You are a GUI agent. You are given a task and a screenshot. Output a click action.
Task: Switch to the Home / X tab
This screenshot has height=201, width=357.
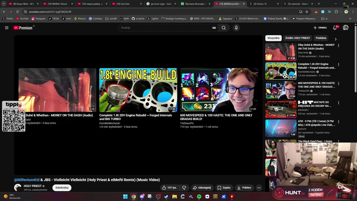pos(264,4)
